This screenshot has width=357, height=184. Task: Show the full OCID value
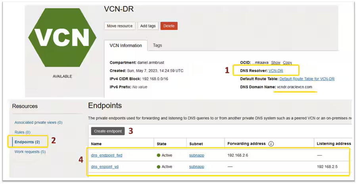[276, 63]
